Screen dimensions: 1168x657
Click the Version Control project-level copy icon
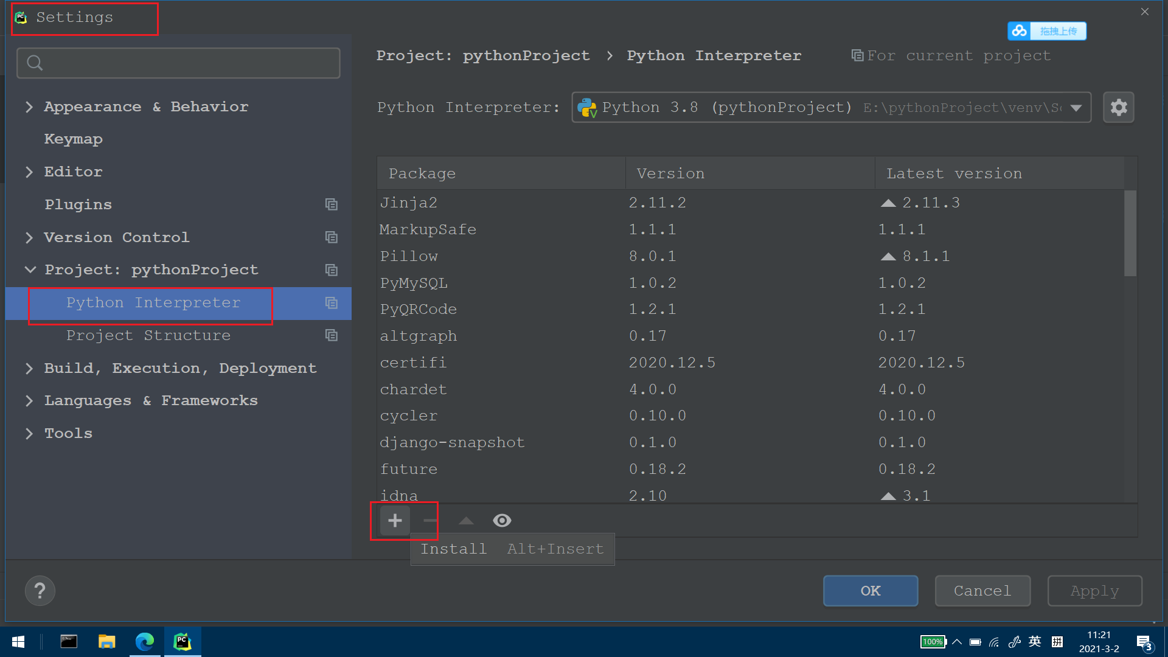click(331, 237)
